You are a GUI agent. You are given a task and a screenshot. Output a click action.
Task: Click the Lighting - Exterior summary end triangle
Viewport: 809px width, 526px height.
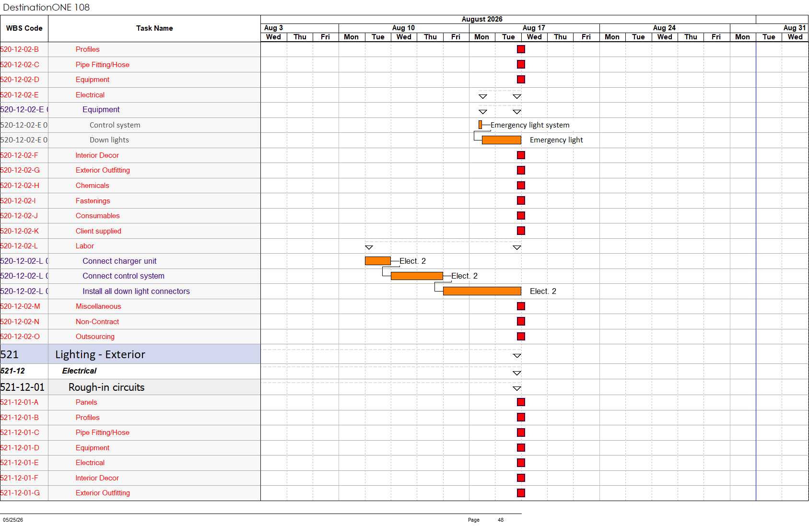coord(517,356)
